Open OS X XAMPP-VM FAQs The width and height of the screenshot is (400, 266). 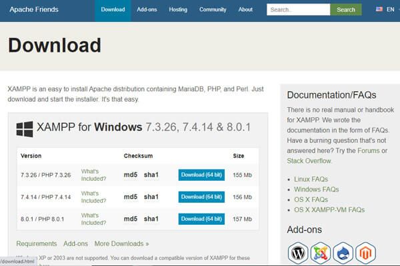pos(329,209)
